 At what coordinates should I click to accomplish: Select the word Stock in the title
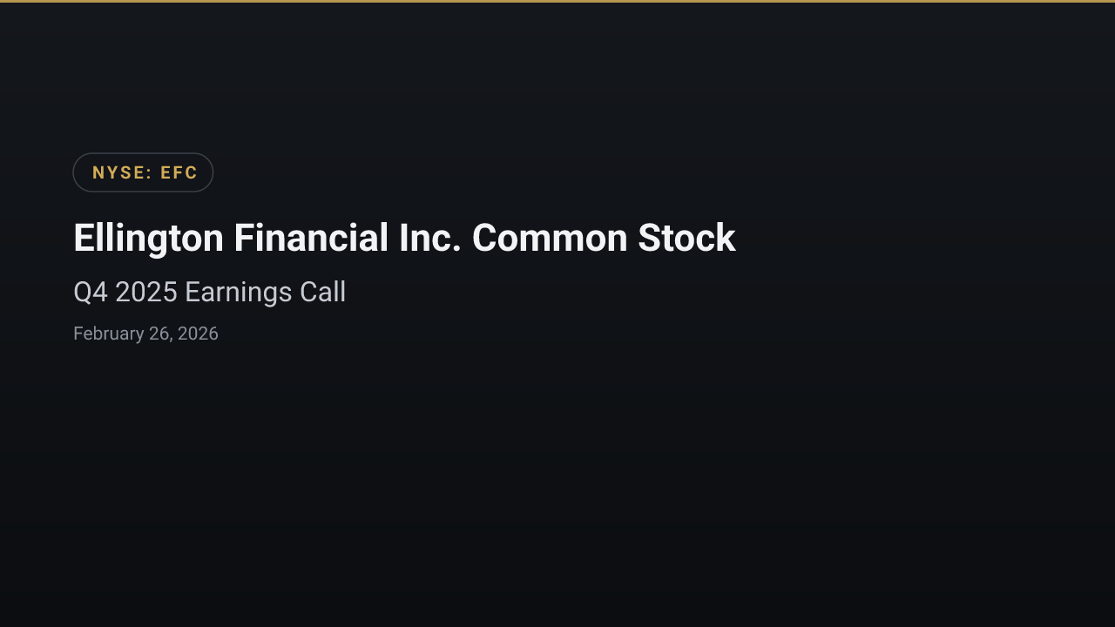coord(686,238)
